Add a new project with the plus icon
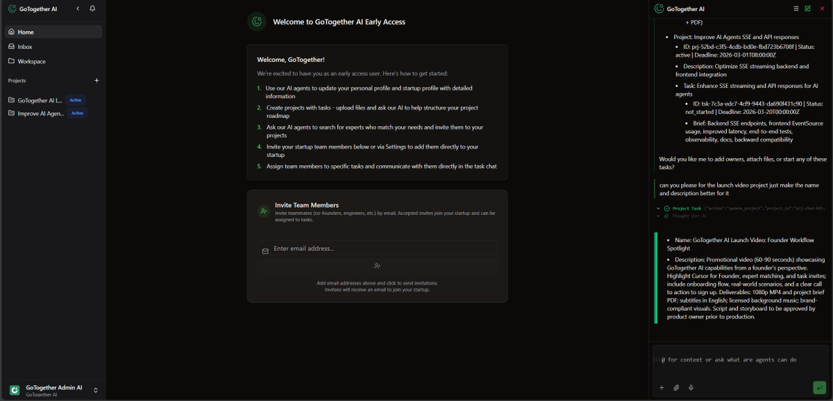This screenshot has height=401, width=833. pyautogui.click(x=96, y=80)
